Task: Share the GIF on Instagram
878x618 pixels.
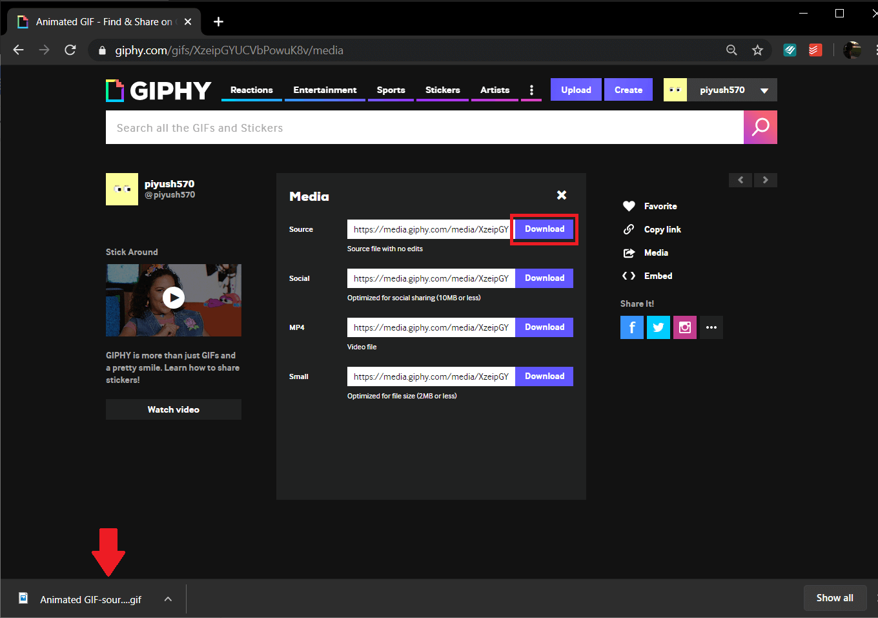Action: click(x=684, y=327)
